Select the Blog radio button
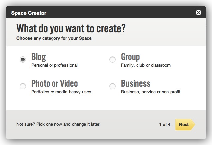This screenshot has height=145, width=212. (23, 60)
